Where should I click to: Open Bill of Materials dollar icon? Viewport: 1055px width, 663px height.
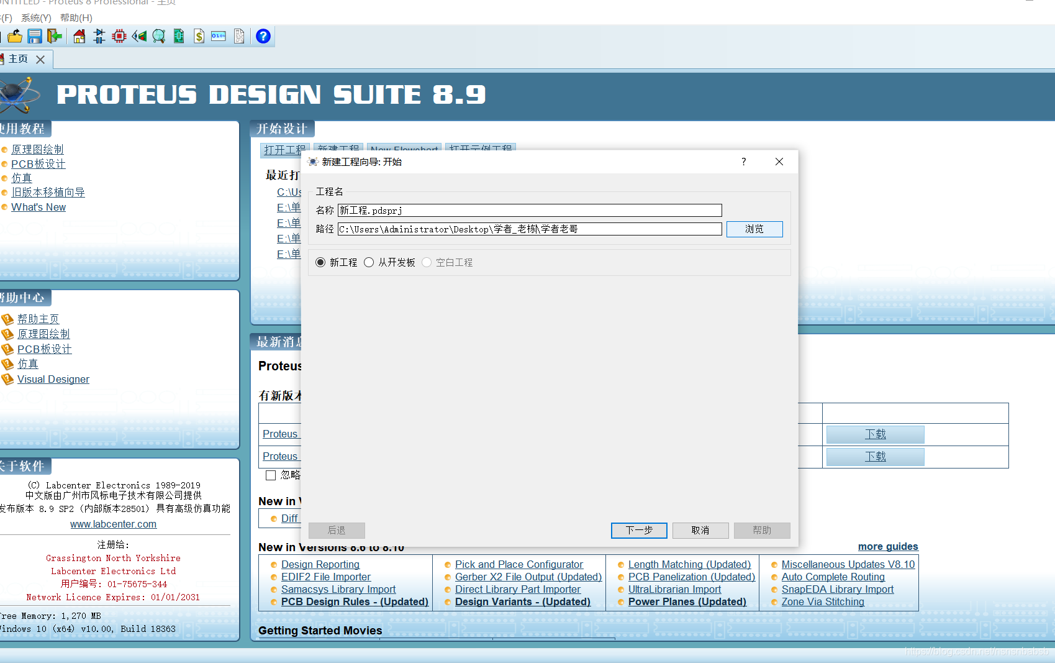coord(199,36)
